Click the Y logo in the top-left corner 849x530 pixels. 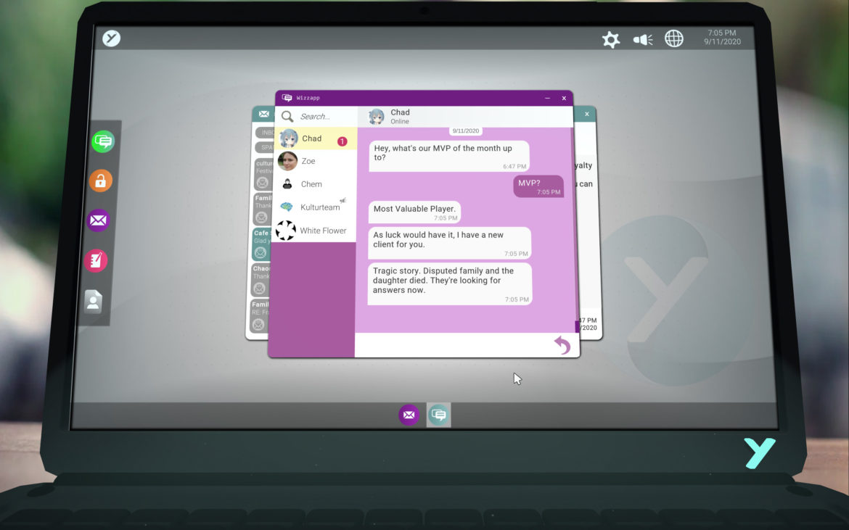pos(111,38)
